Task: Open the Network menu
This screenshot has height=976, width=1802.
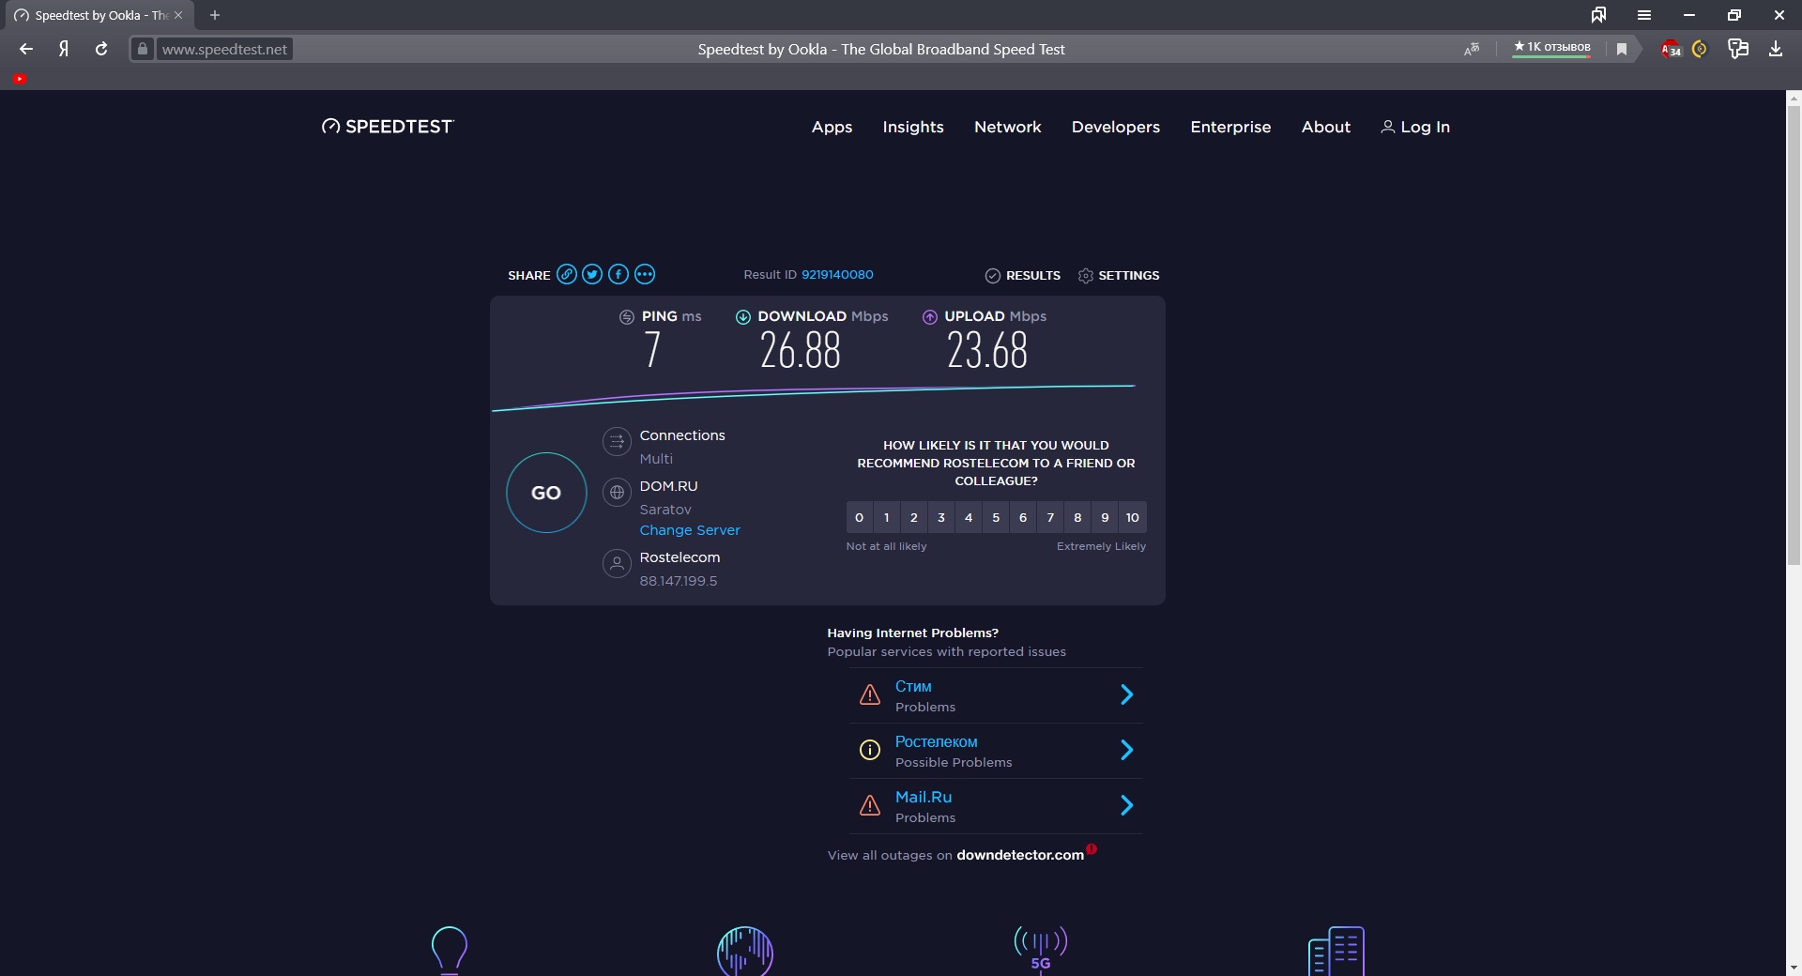Action: (x=1007, y=127)
